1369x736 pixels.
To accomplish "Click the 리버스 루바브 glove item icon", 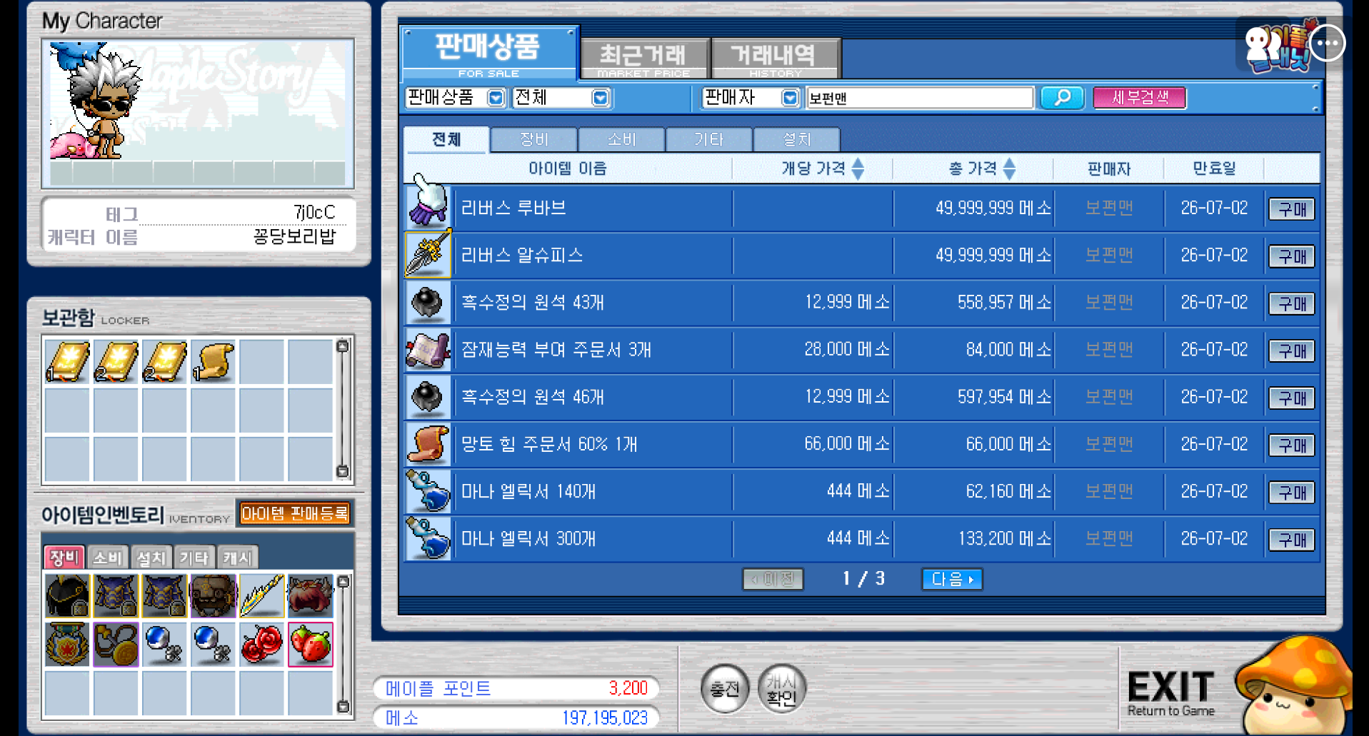I will (428, 207).
